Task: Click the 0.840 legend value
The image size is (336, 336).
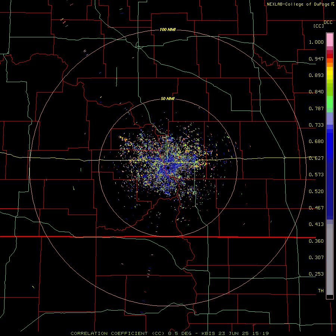Action: coord(316,92)
